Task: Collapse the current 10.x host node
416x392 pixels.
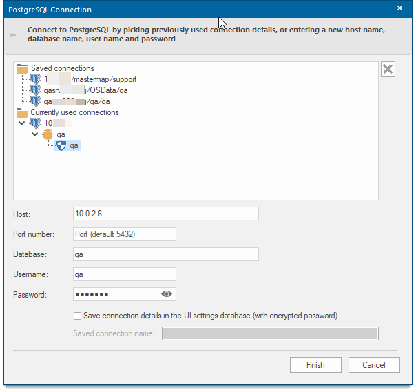Action: (22, 123)
